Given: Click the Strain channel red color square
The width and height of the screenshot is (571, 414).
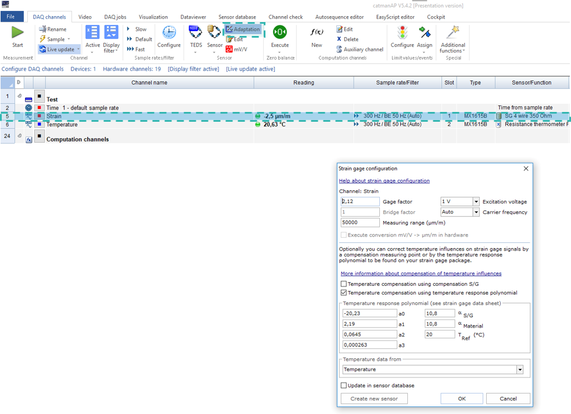Looking at the screenshot, I should 39,116.
